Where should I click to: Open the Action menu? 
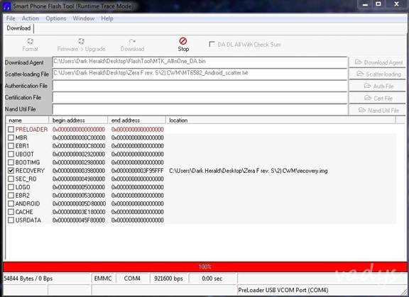(31, 18)
